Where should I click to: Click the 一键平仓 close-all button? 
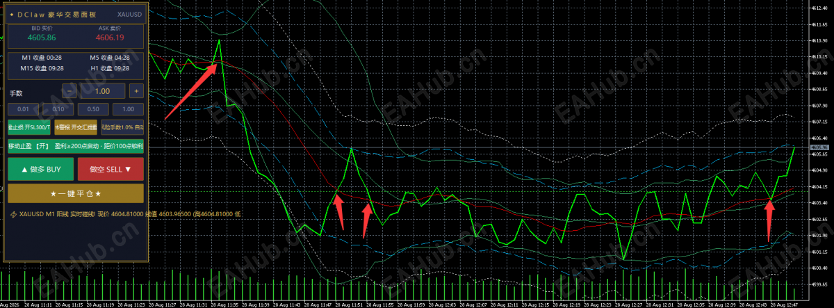pos(76,193)
